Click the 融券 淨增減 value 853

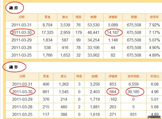pyautogui.click(x=113, y=84)
